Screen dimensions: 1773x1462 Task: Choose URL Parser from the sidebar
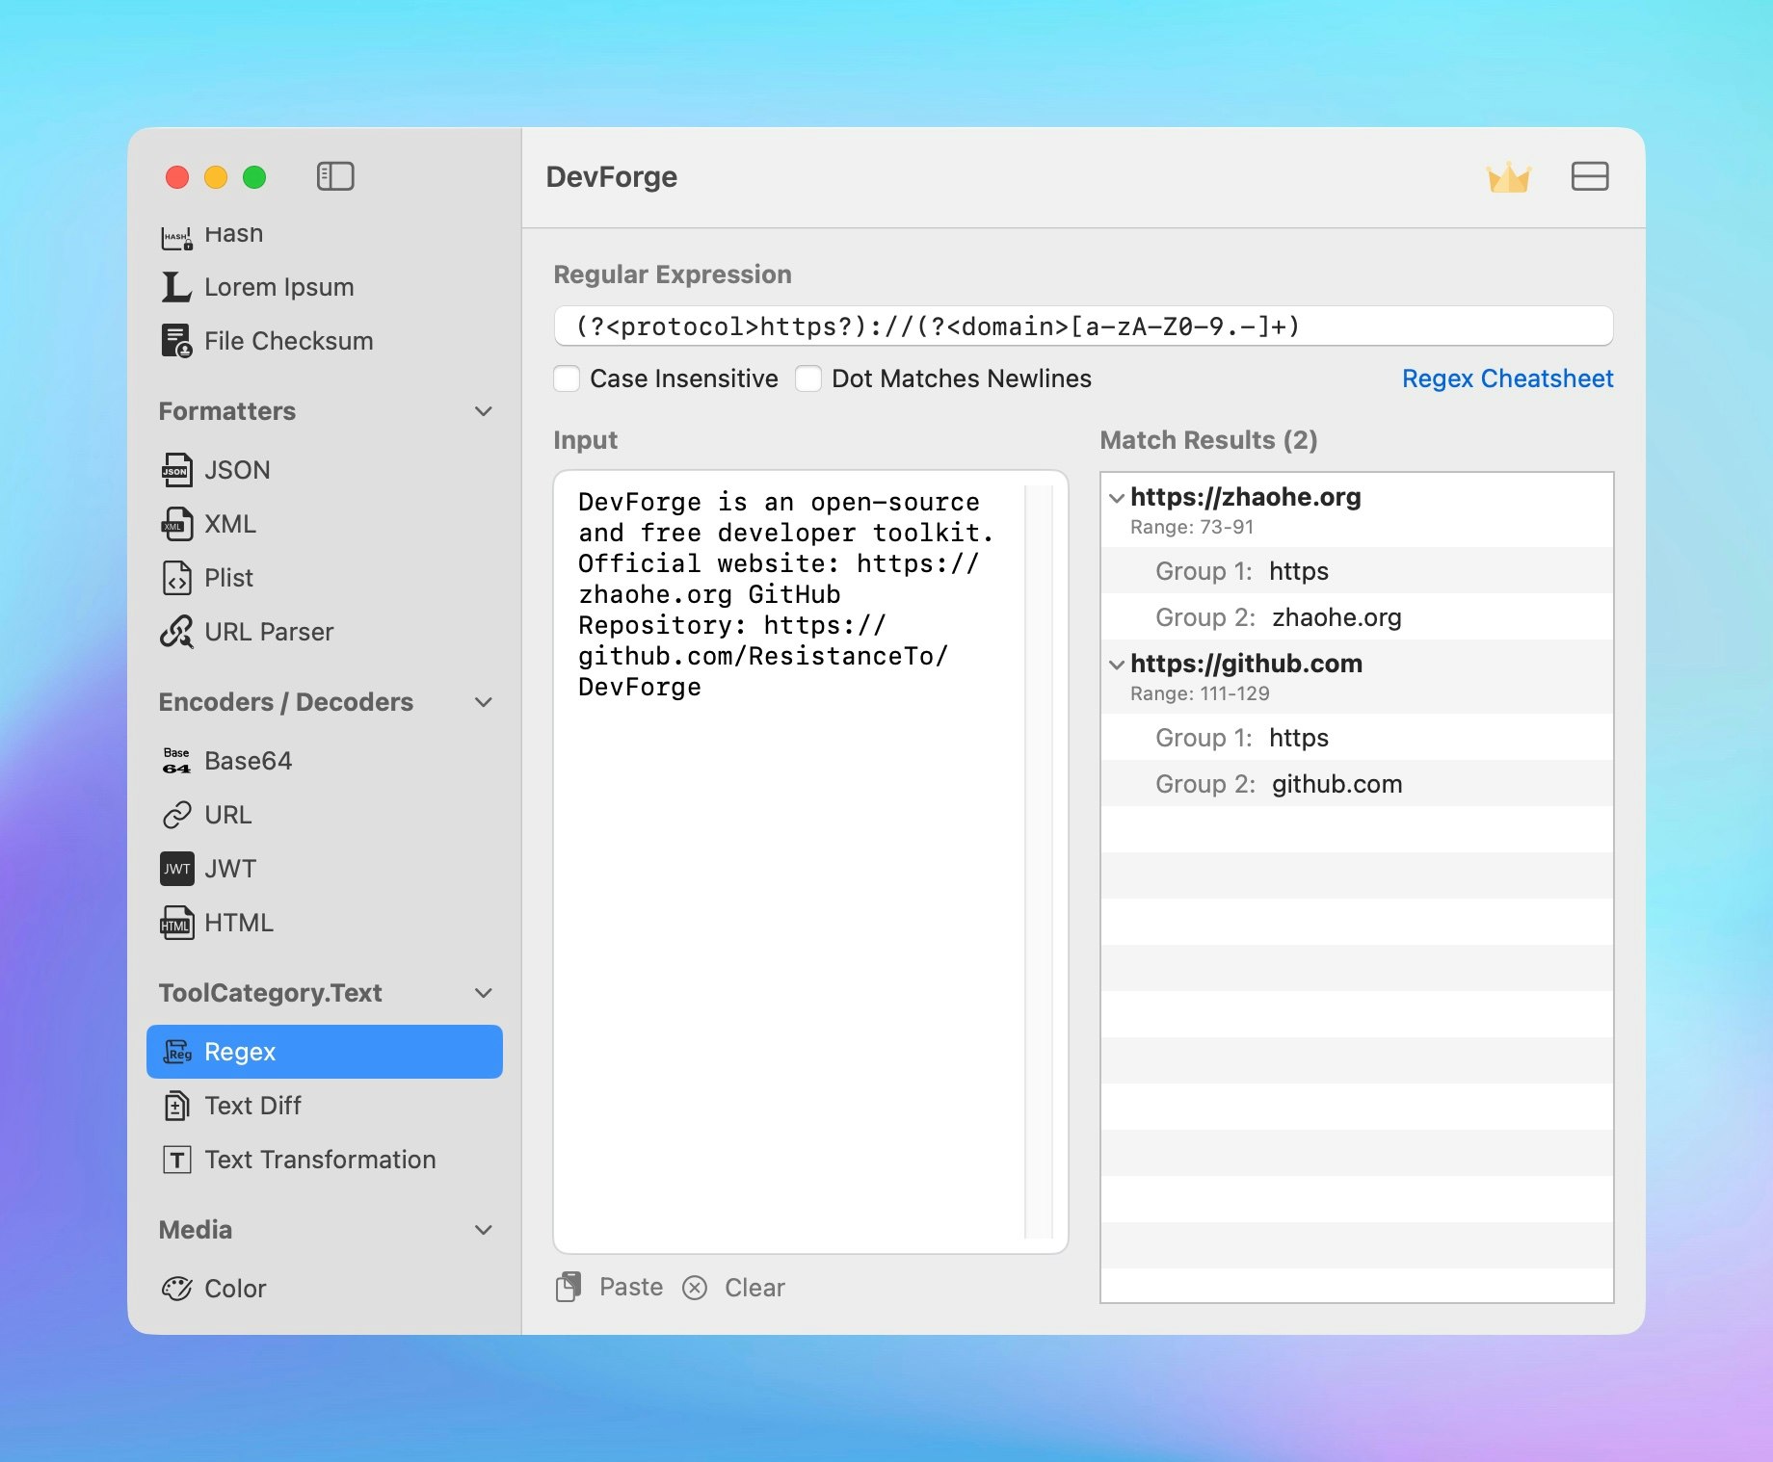tap(325, 632)
